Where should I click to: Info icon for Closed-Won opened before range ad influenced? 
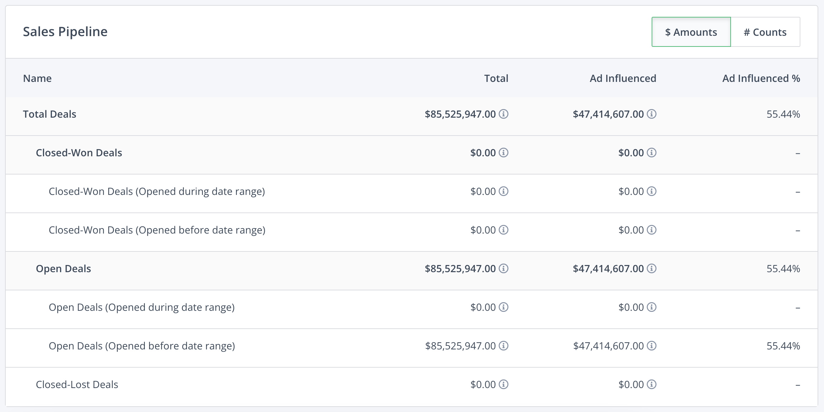[652, 230]
